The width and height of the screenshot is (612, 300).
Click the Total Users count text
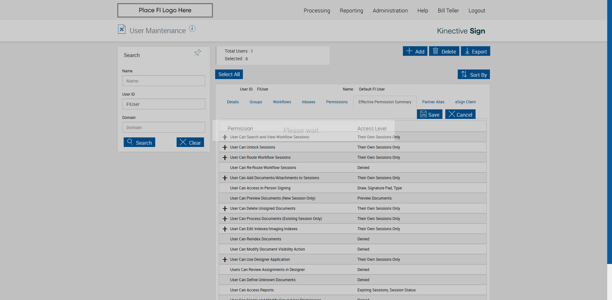pos(239,51)
